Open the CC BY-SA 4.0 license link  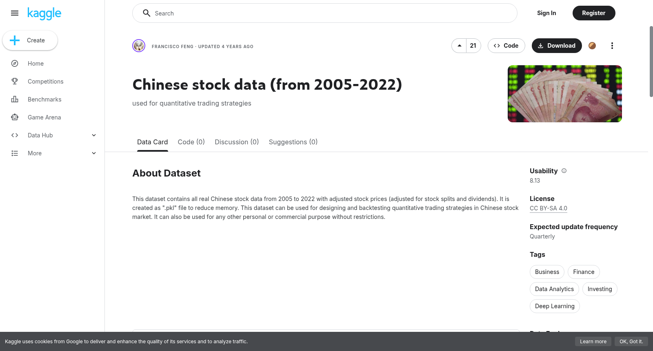coord(549,208)
